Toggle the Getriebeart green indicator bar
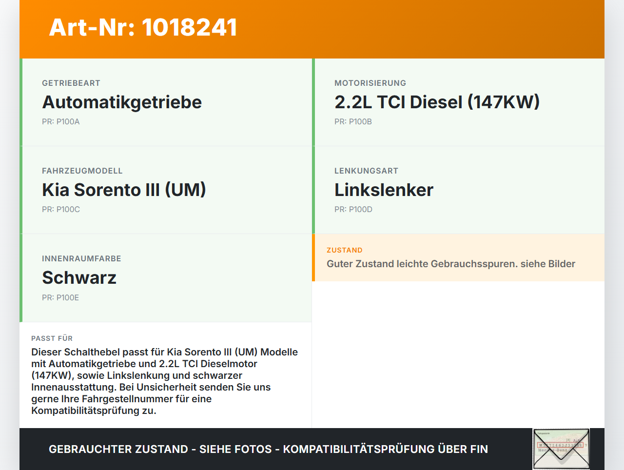The width and height of the screenshot is (624, 470). [20, 102]
